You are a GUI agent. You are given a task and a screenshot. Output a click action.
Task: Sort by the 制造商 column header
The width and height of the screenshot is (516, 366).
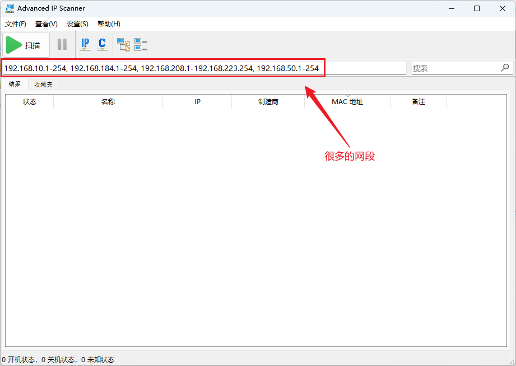pyautogui.click(x=268, y=102)
